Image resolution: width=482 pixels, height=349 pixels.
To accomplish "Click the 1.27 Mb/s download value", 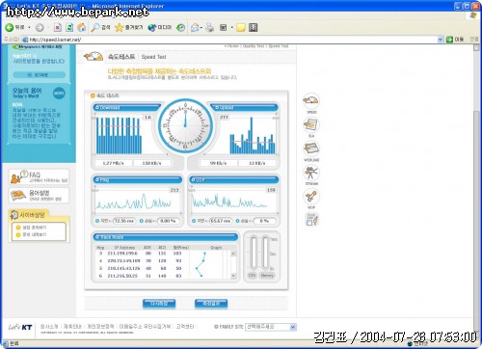I will tap(114, 163).
